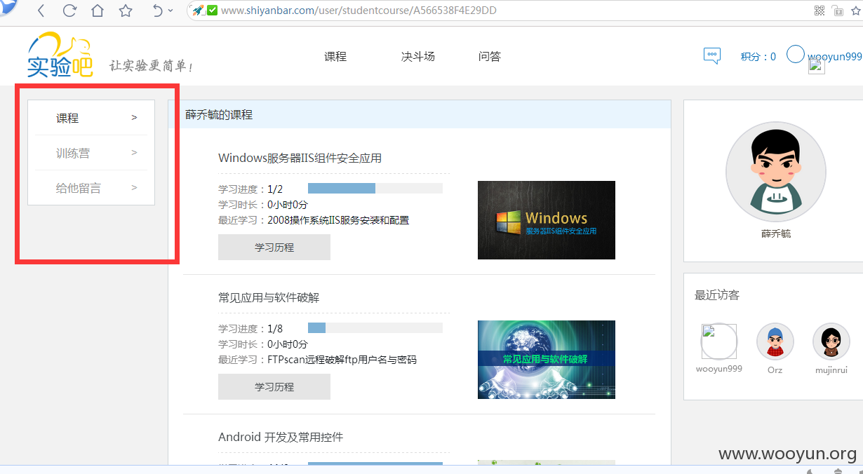The width and height of the screenshot is (863, 474).
Task: Select 课程 in the left sidebar
Action: (x=67, y=118)
